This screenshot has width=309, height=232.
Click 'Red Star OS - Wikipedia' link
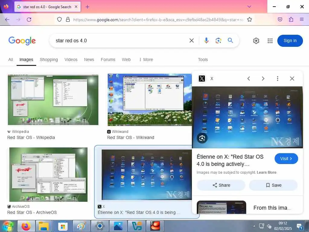(31, 137)
